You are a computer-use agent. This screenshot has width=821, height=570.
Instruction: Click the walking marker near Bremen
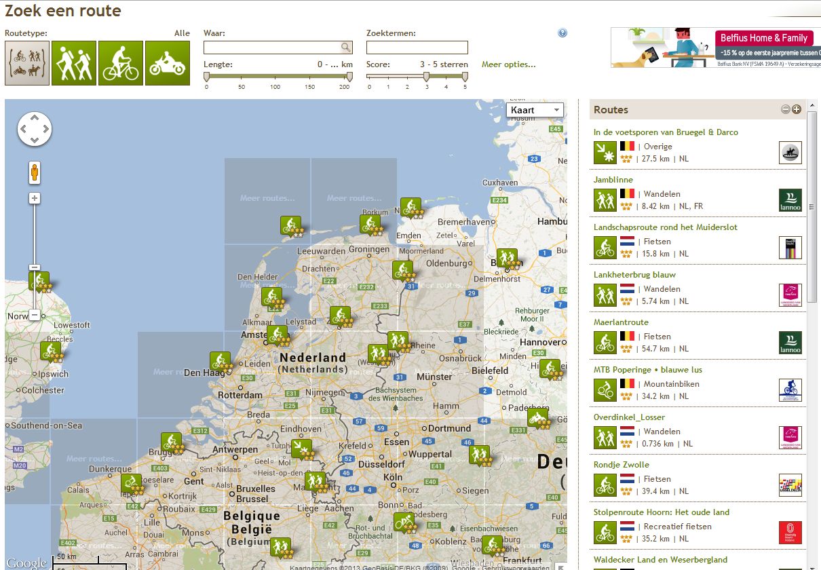507,259
